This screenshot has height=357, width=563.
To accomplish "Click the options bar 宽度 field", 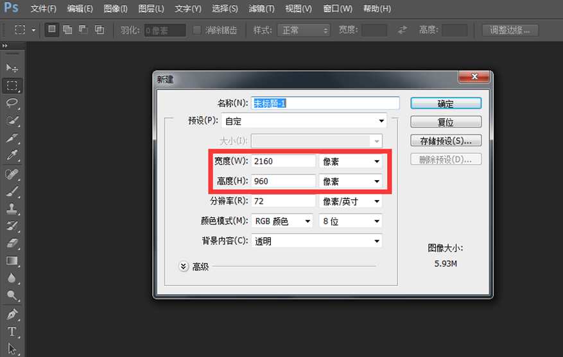I will pos(374,30).
